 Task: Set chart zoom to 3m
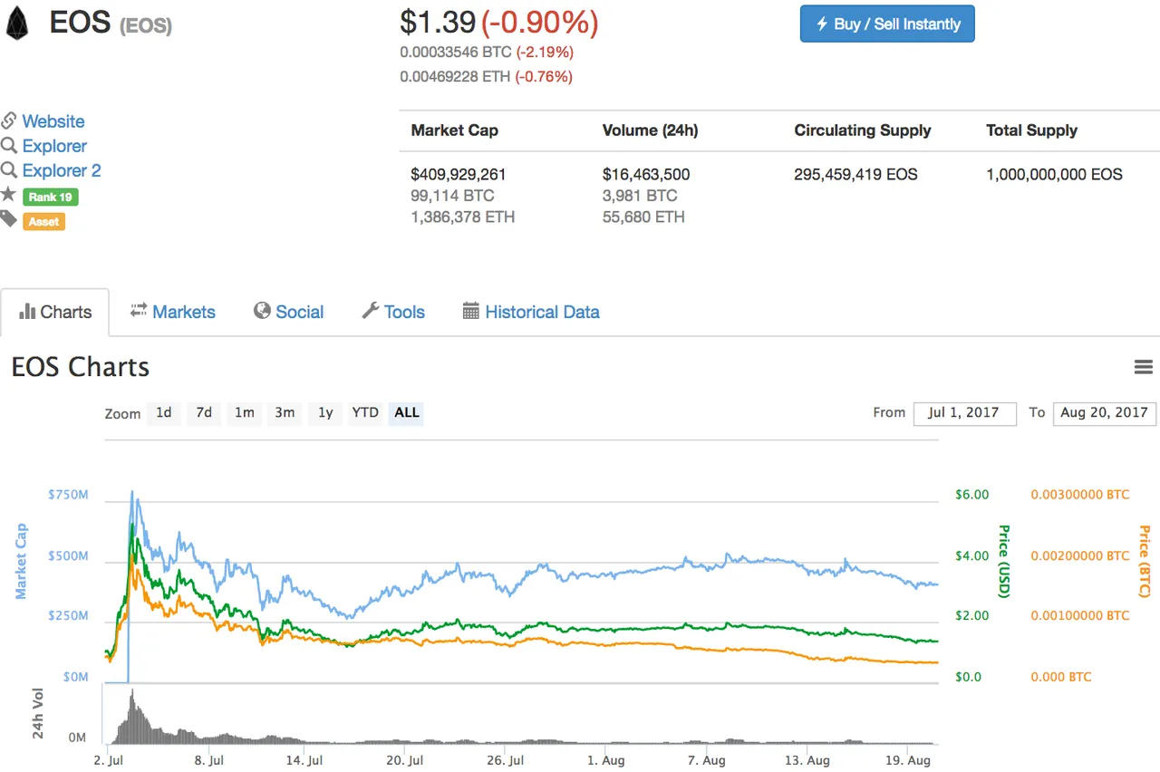285,413
